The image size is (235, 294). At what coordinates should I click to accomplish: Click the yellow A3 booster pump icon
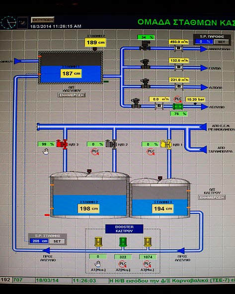tap(148, 242)
